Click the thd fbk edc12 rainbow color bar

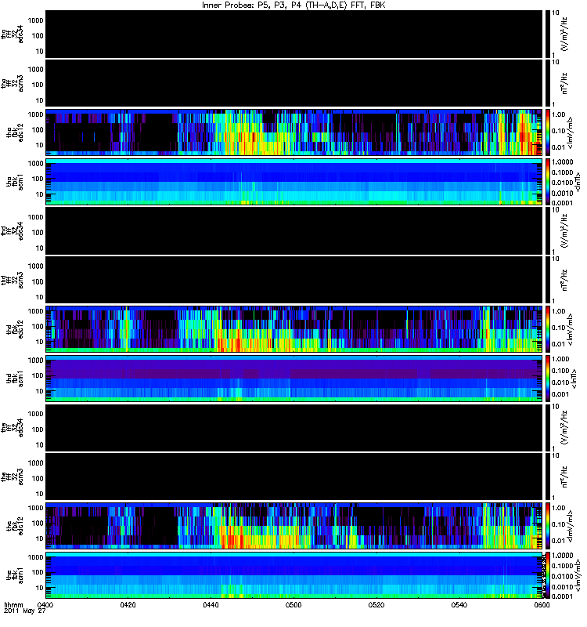point(547,329)
